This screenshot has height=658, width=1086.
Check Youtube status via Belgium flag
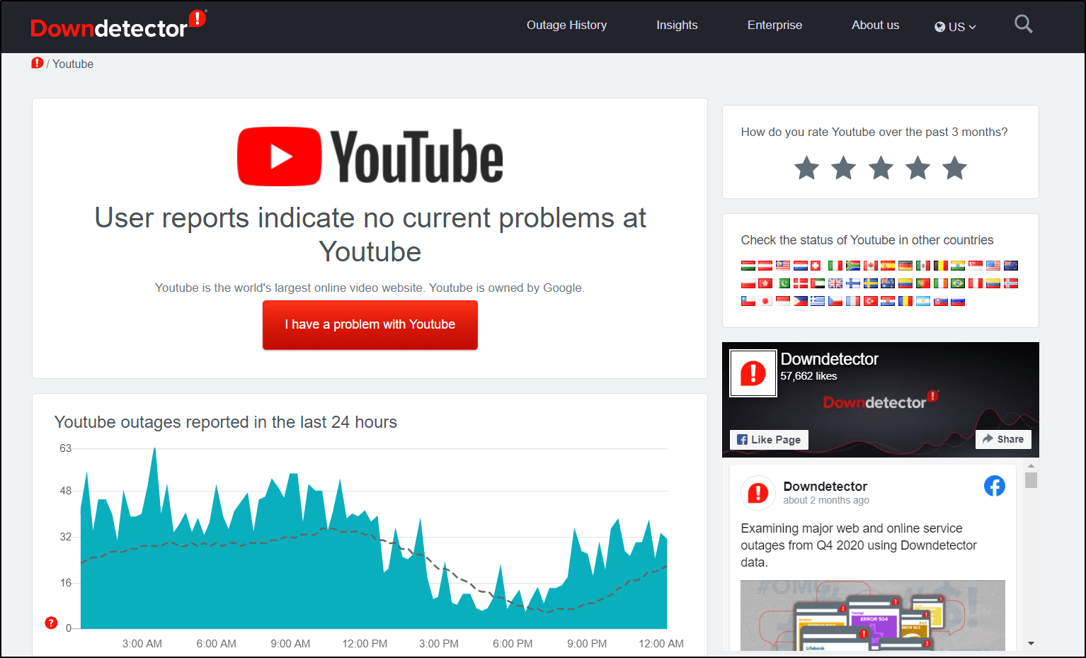(940, 266)
